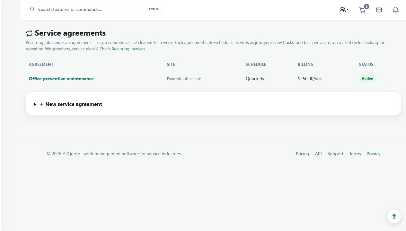Open the help question mark button
The height and width of the screenshot is (231, 406).
coord(394,216)
